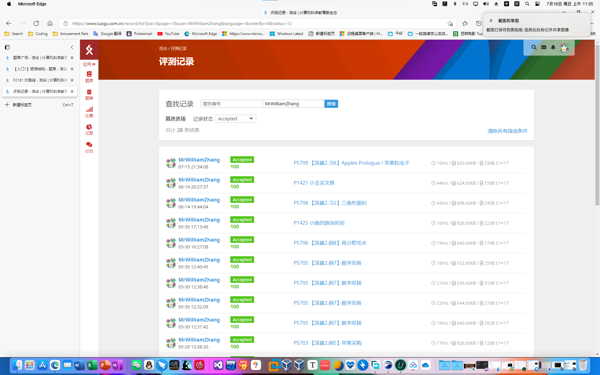Open browser history icon
The height and width of the screenshot is (375, 600).
pos(478,23)
